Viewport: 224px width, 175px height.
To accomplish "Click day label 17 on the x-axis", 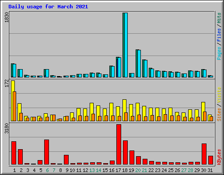I will click(118, 170).
